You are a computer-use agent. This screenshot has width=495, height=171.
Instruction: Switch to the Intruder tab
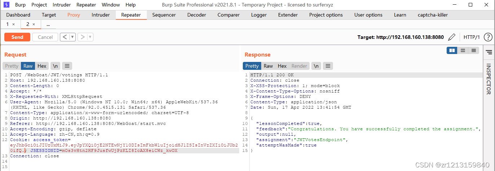point(101,15)
